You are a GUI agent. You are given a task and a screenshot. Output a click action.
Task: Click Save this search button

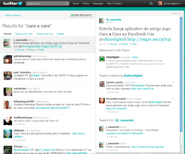81,15
